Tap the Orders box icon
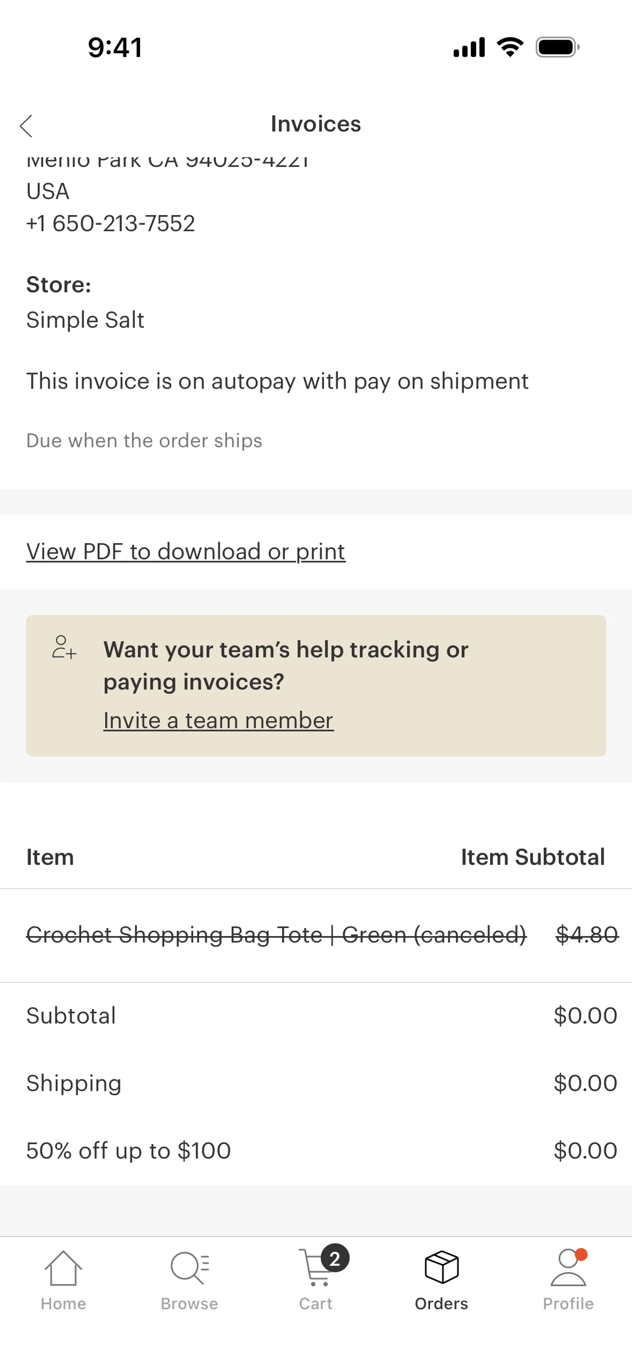This screenshot has width=632, height=1370. click(x=441, y=1267)
